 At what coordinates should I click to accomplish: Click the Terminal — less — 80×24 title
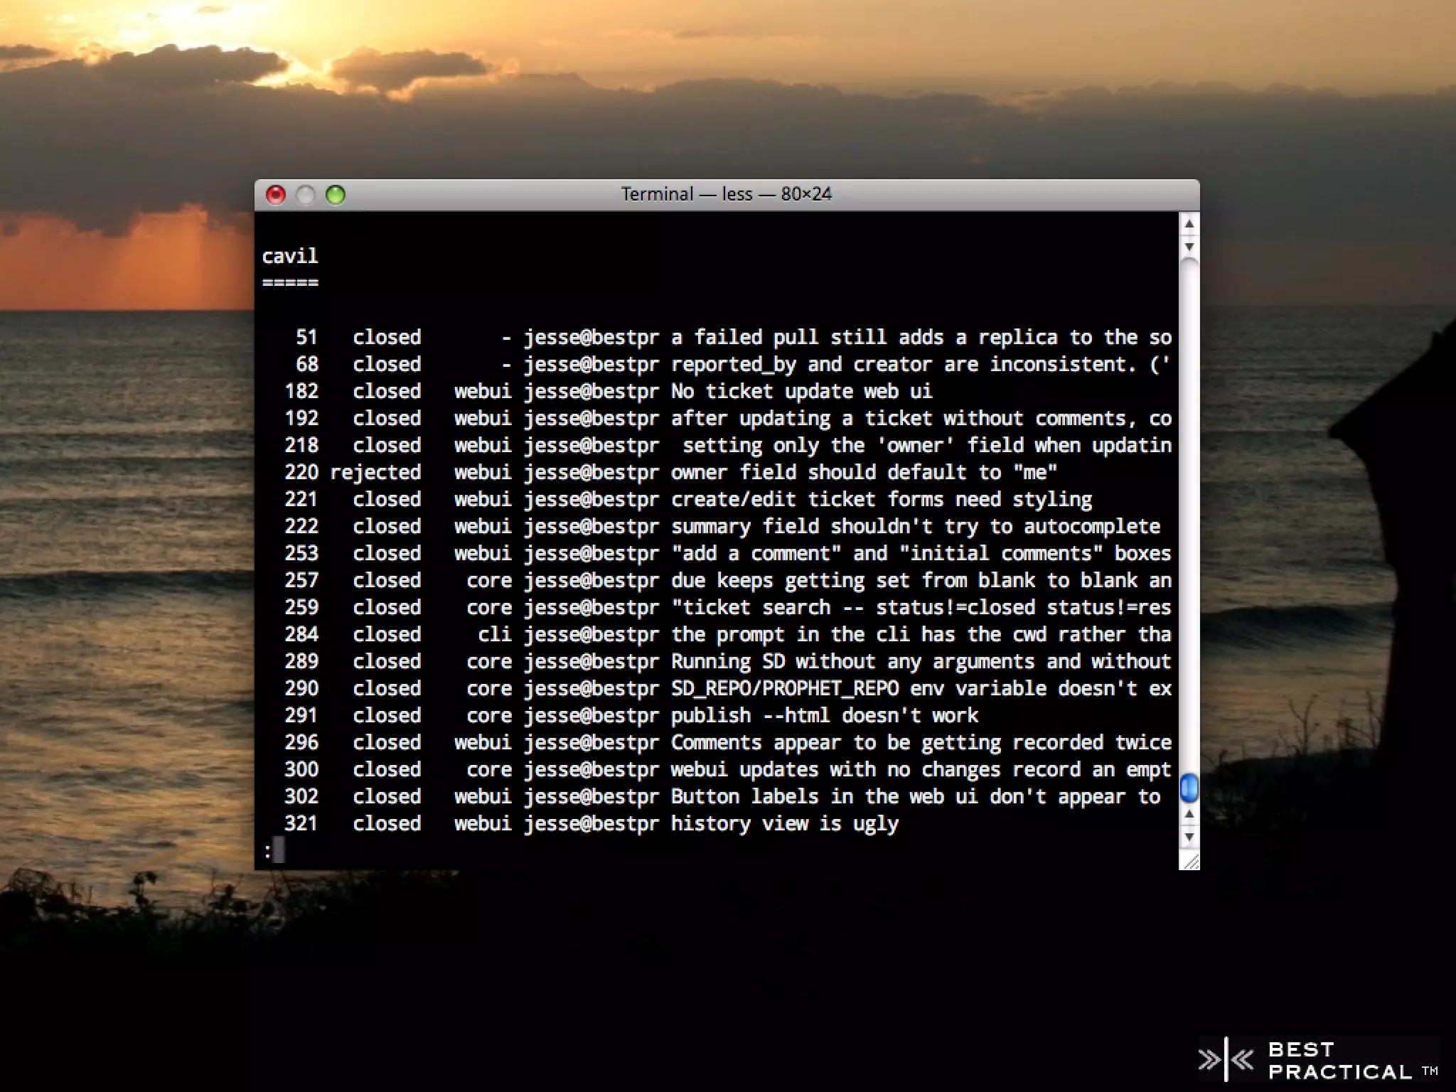click(726, 194)
